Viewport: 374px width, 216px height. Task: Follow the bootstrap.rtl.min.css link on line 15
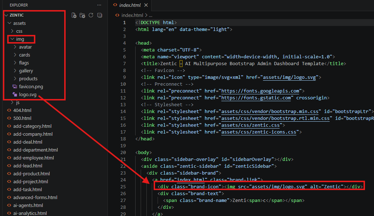276,118
